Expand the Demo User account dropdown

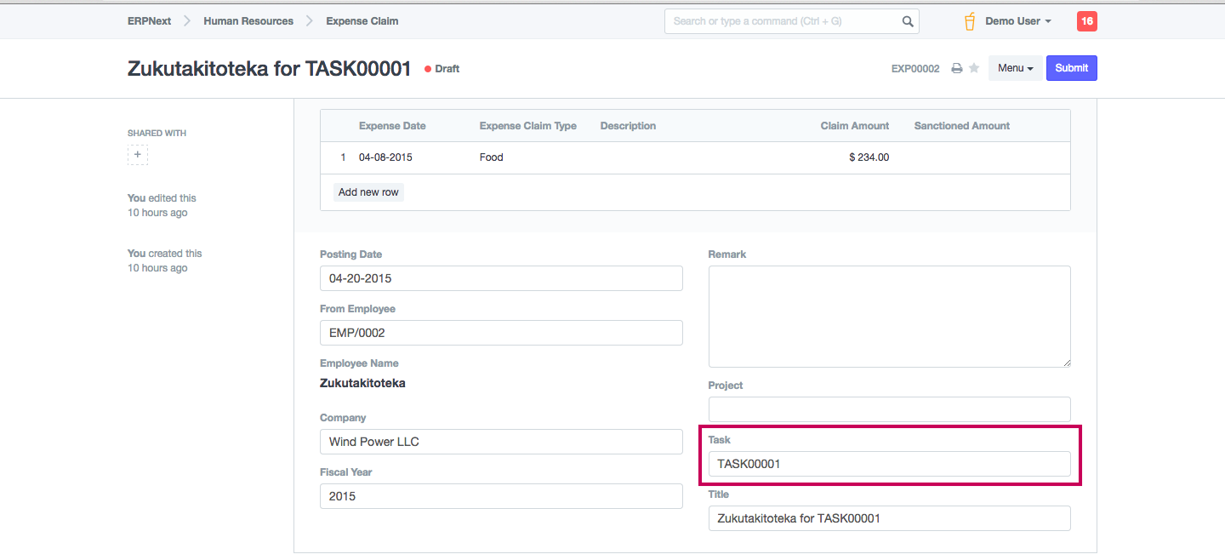pyautogui.click(x=1018, y=21)
